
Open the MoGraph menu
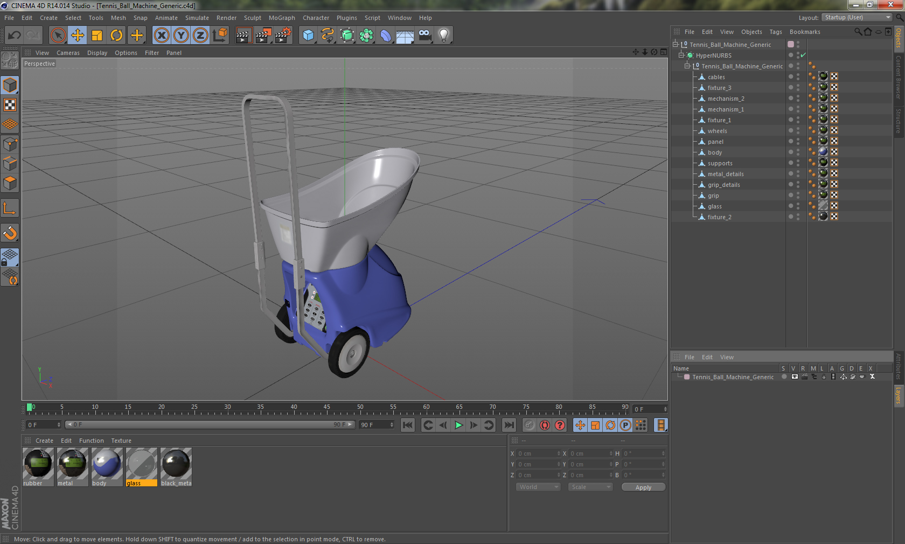(x=282, y=18)
